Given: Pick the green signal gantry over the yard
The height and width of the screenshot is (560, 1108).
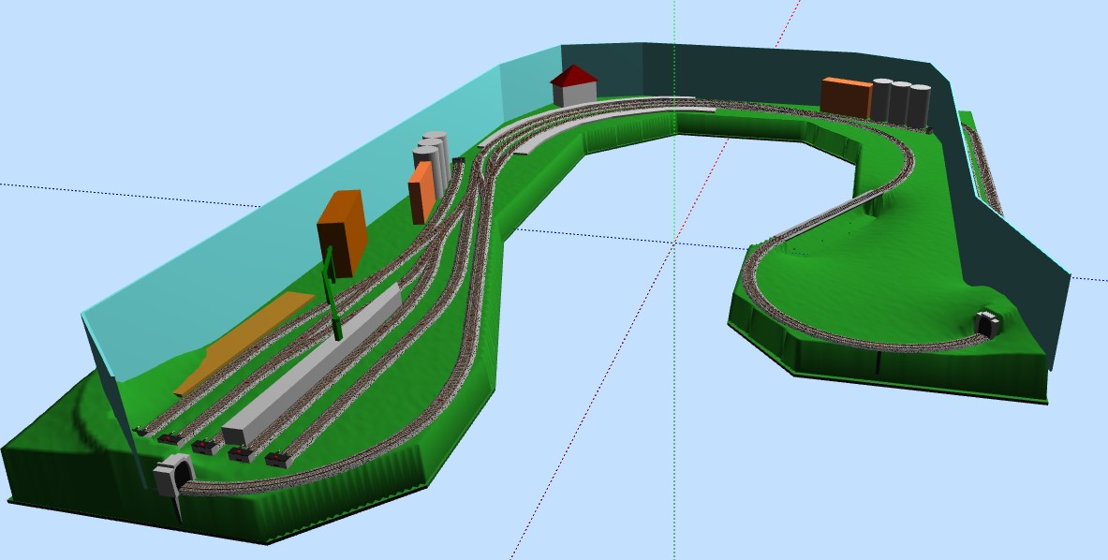Looking at the screenshot, I should pyautogui.click(x=332, y=293).
